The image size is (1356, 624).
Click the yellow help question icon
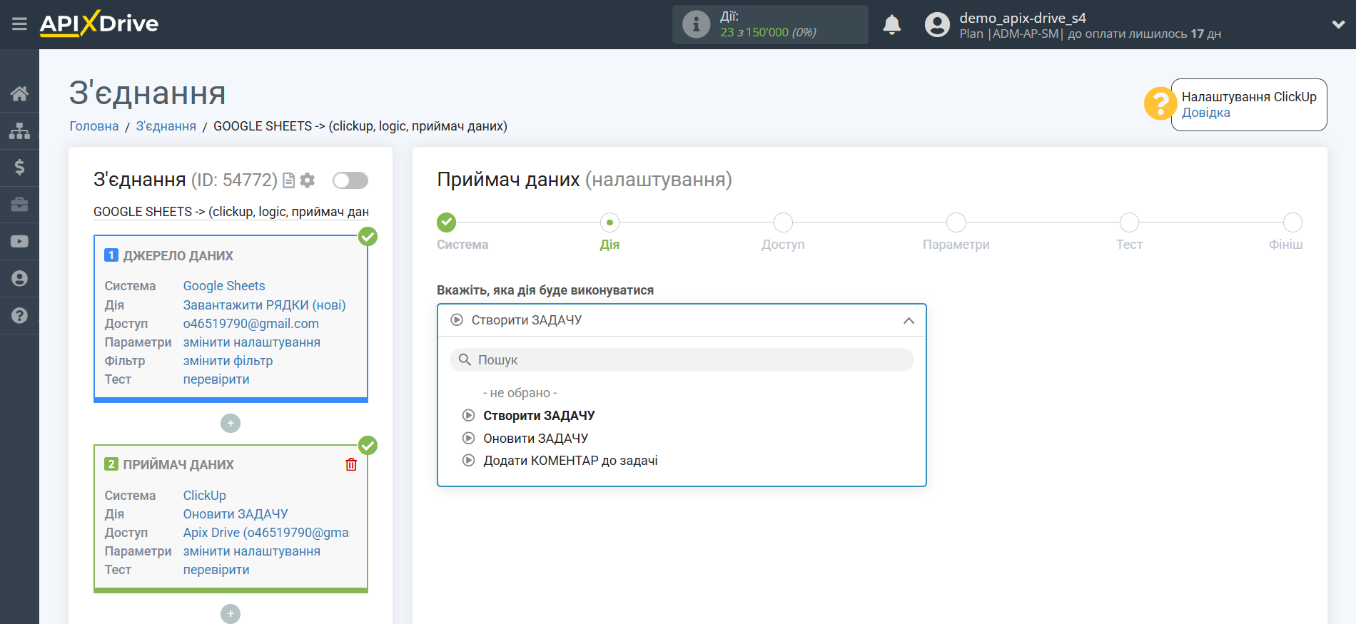(1160, 104)
